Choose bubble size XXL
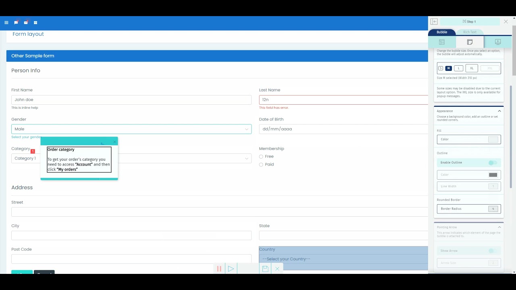 tap(490, 68)
